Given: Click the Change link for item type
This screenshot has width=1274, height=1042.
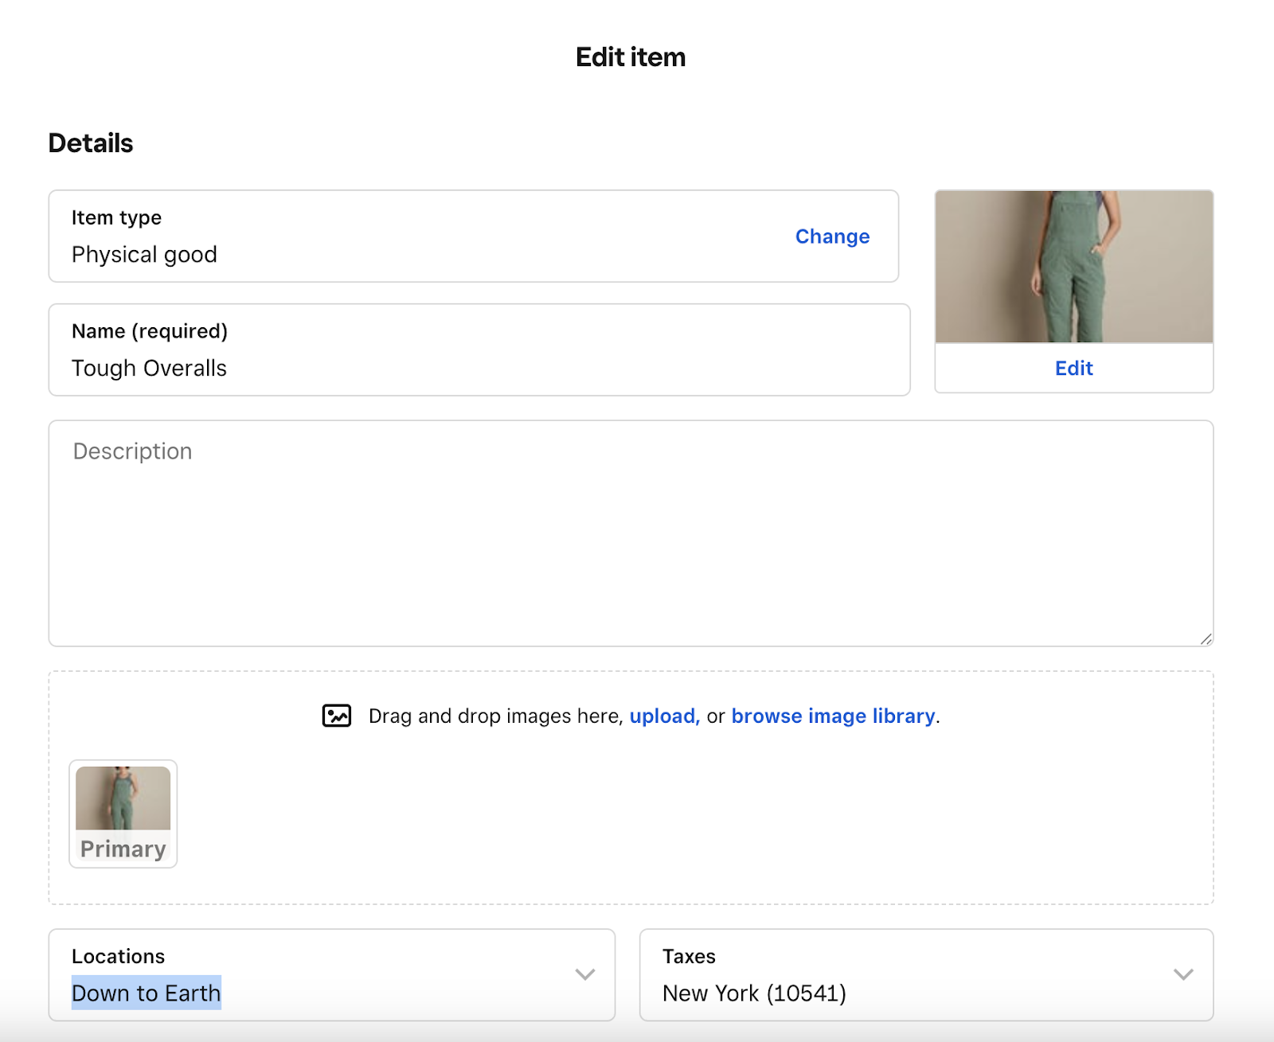Looking at the screenshot, I should [832, 236].
